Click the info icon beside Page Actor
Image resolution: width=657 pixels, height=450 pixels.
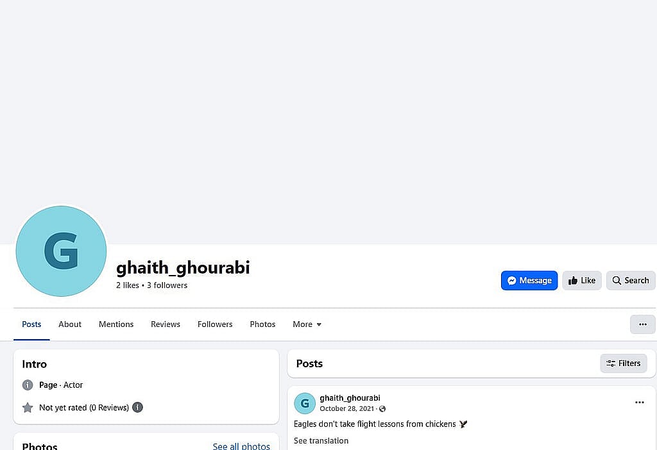click(28, 385)
